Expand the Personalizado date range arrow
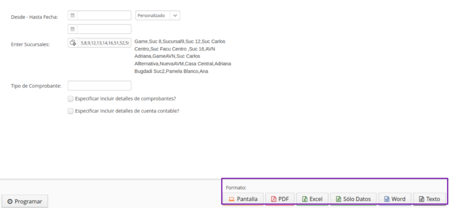 (x=175, y=15)
